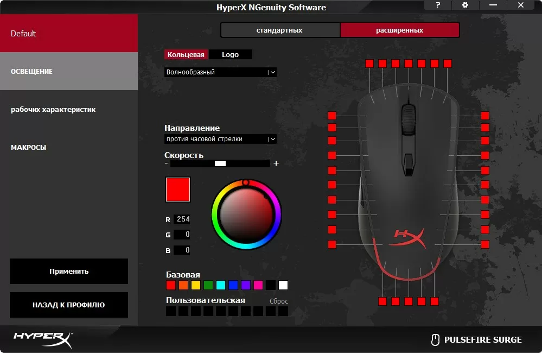This screenshot has width=542, height=353.
Task: Select the middle LED zone in bottom row
Action: pyautogui.click(x=408, y=301)
